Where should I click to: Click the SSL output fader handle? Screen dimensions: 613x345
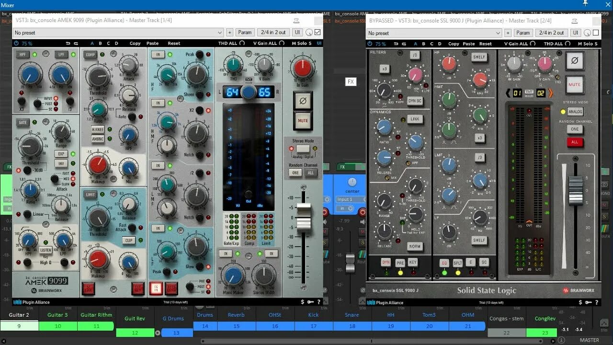(x=576, y=190)
